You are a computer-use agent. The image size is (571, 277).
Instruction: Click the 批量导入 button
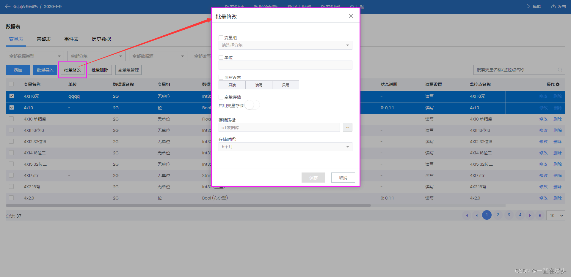pyautogui.click(x=45, y=70)
